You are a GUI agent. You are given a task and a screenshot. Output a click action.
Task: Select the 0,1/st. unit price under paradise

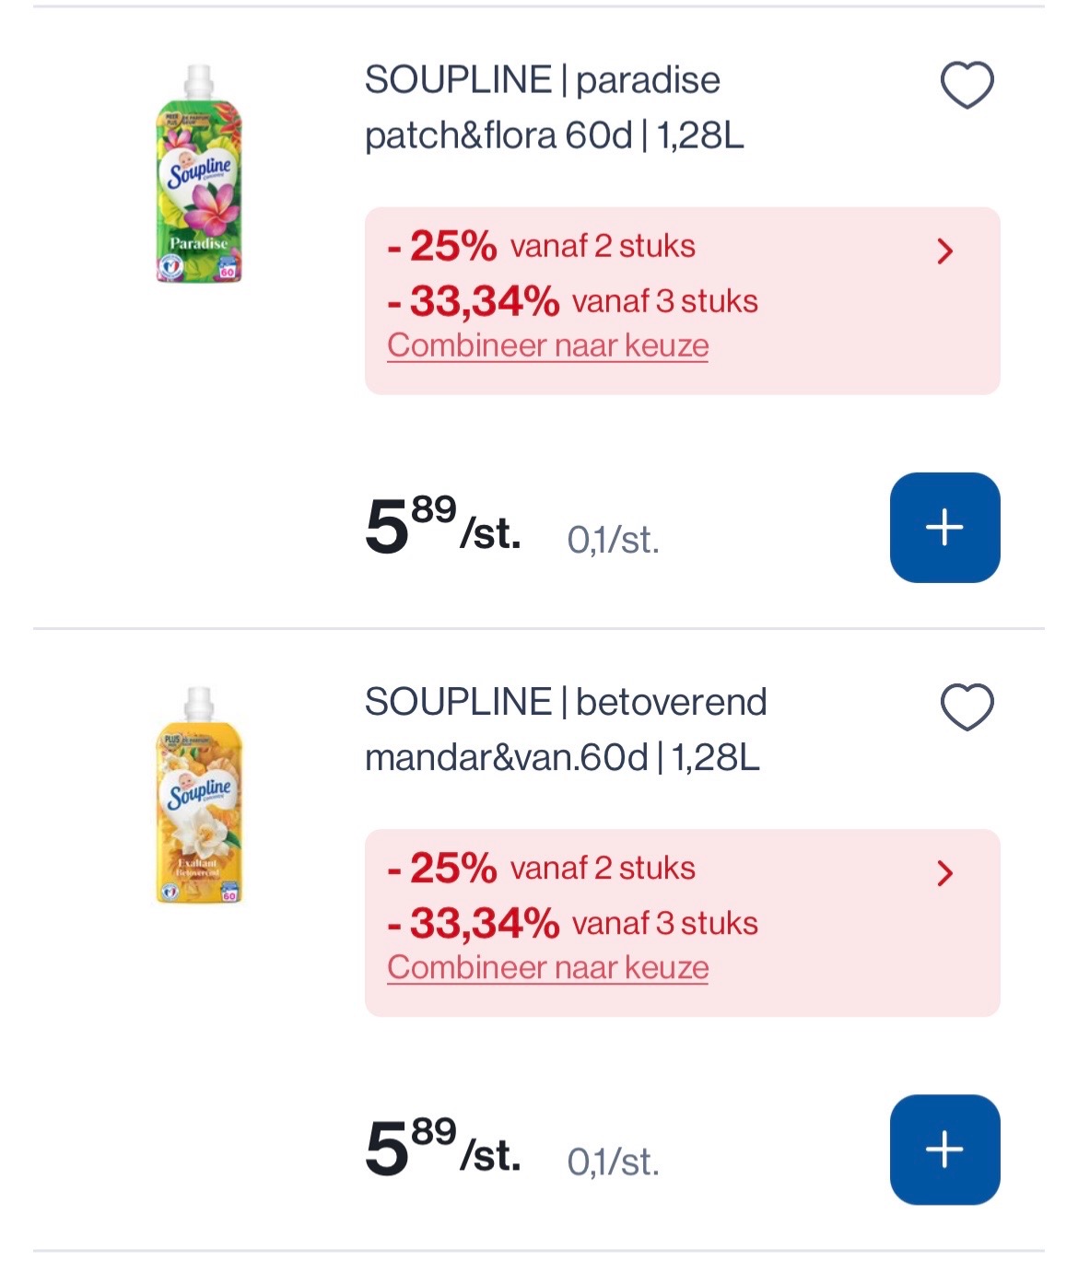point(613,540)
